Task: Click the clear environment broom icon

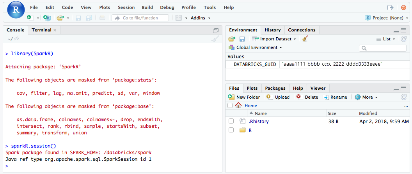Action: tap(305, 39)
